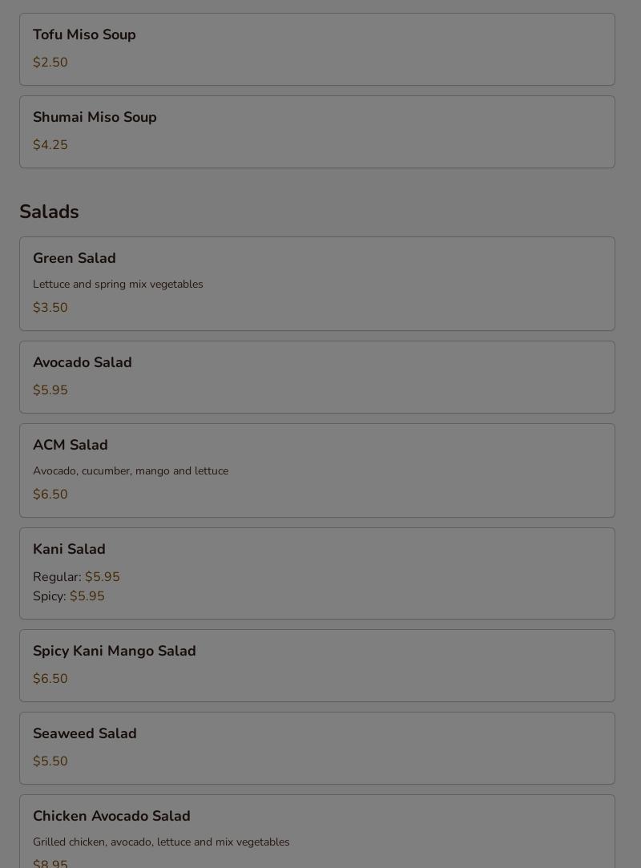Viewport: 641px width, 868px height.
Task: Click the Tofu Miso Soup $2.50 price
Action: tap(50, 63)
